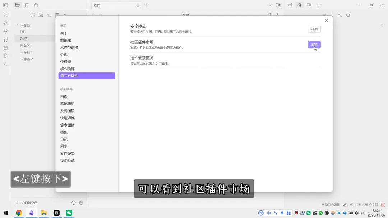Select the 001 note in file list
The height and width of the screenshot is (218, 388).
(x=23, y=31)
